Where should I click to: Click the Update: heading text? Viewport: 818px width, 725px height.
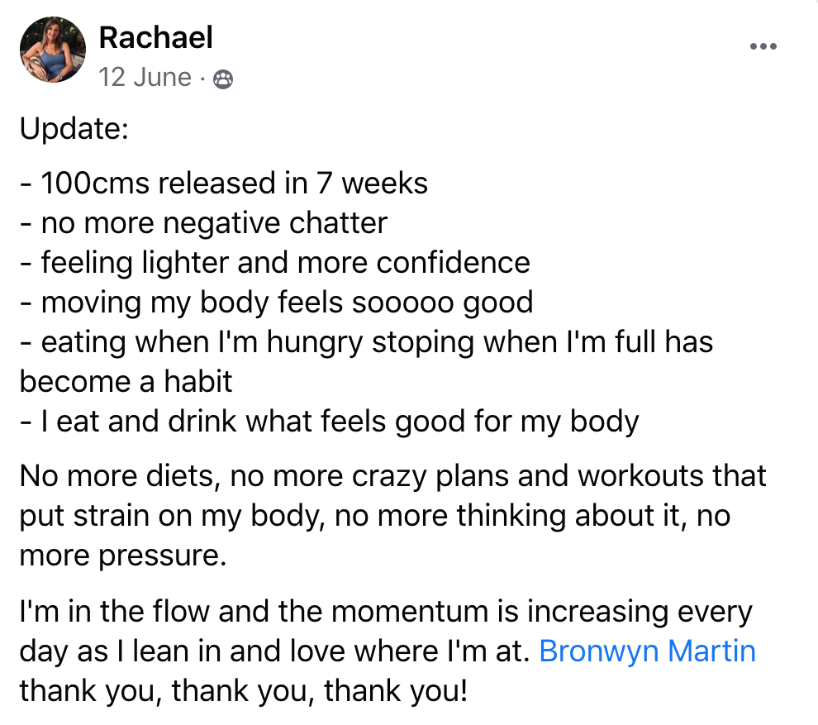74,128
